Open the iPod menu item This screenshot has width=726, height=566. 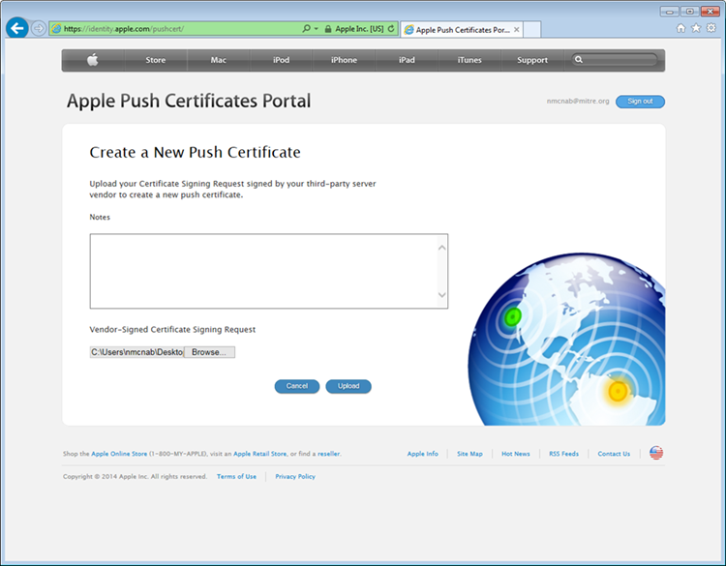click(281, 60)
